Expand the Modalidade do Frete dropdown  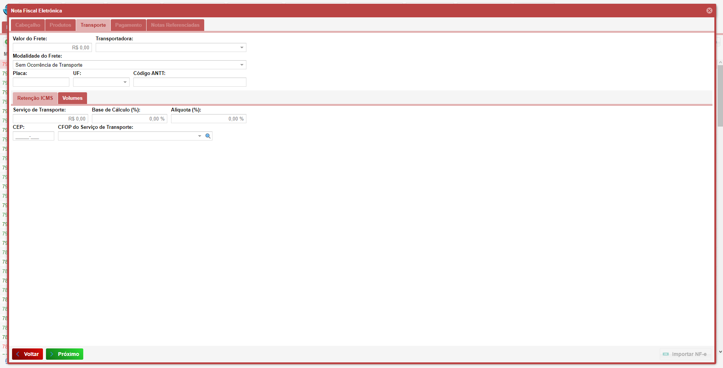242,65
